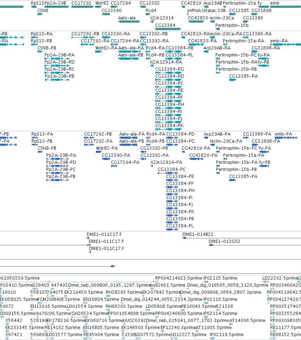This screenshot has height=340, width=301.
Task: Select the CG13392 gene
Action: (x=143, y=7)
